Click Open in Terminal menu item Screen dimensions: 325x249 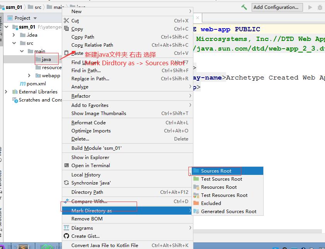[91, 166]
